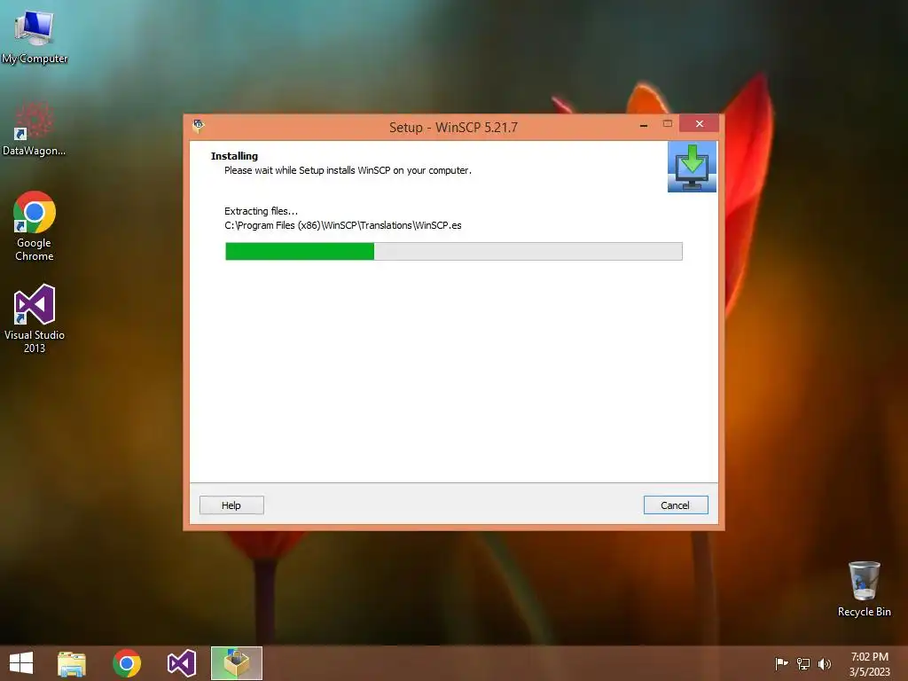Open the Visual Studio 2013 desktop shortcut
Screen dimensions: 908x681
[x=35, y=318]
